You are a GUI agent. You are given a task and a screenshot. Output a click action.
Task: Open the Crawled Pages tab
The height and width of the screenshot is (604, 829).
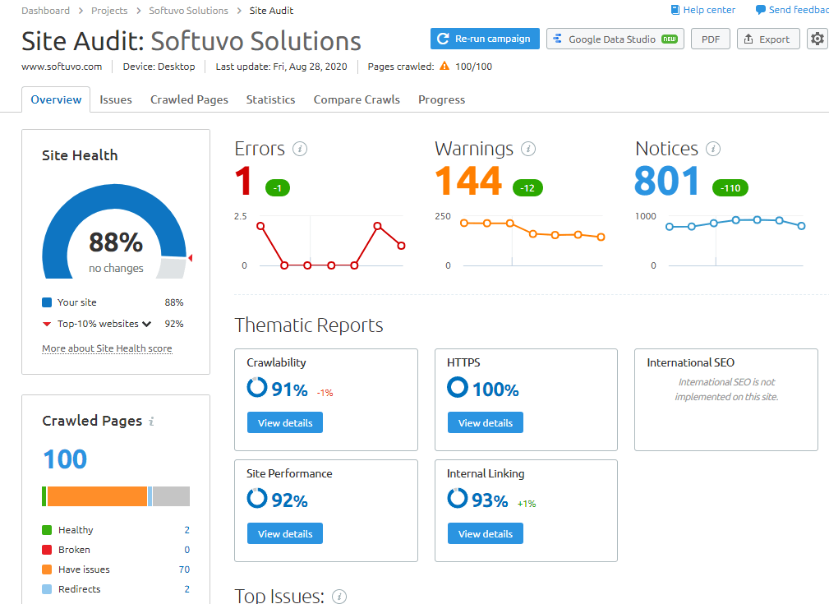pyautogui.click(x=189, y=99)
